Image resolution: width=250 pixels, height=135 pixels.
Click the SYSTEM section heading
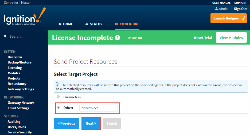click(10, 52)
